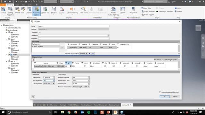The width and height of the screenshot is (205, 115).
Task: Open Chrome from the taskbar
Action: (x=69, y=112)
